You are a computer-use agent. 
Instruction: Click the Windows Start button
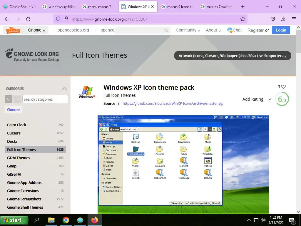(14, 220)
